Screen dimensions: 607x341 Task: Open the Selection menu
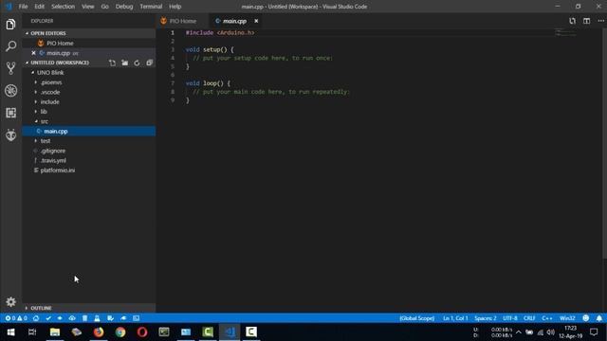click(x=64, y=7)
